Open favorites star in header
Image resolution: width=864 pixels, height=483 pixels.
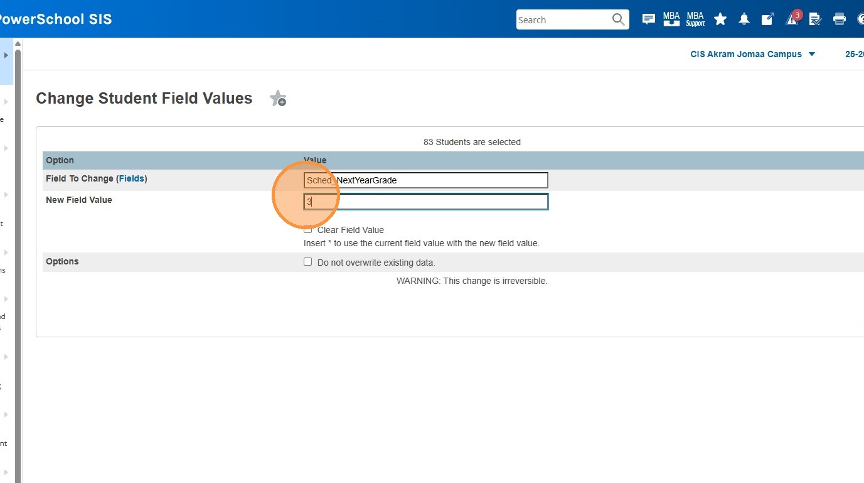point(720,19)
